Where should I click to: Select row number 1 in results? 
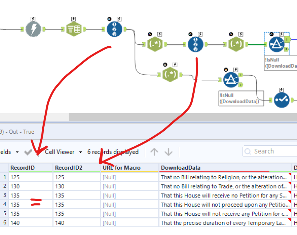click(x=4, y=177)
